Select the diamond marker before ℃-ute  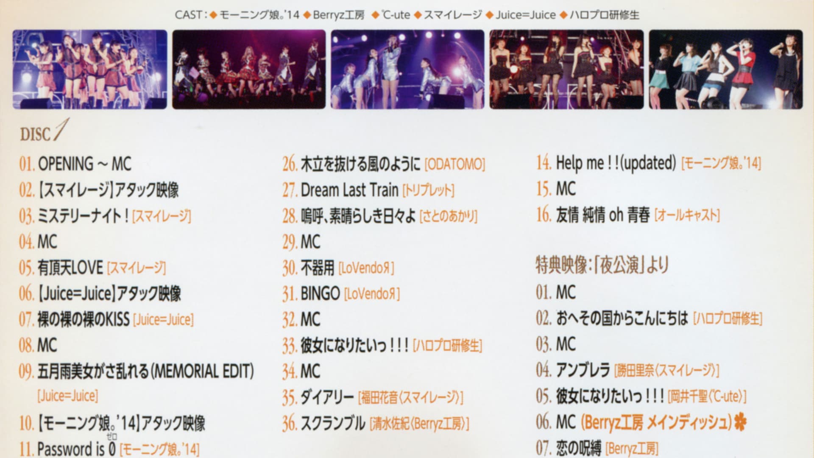pos(375,15)
